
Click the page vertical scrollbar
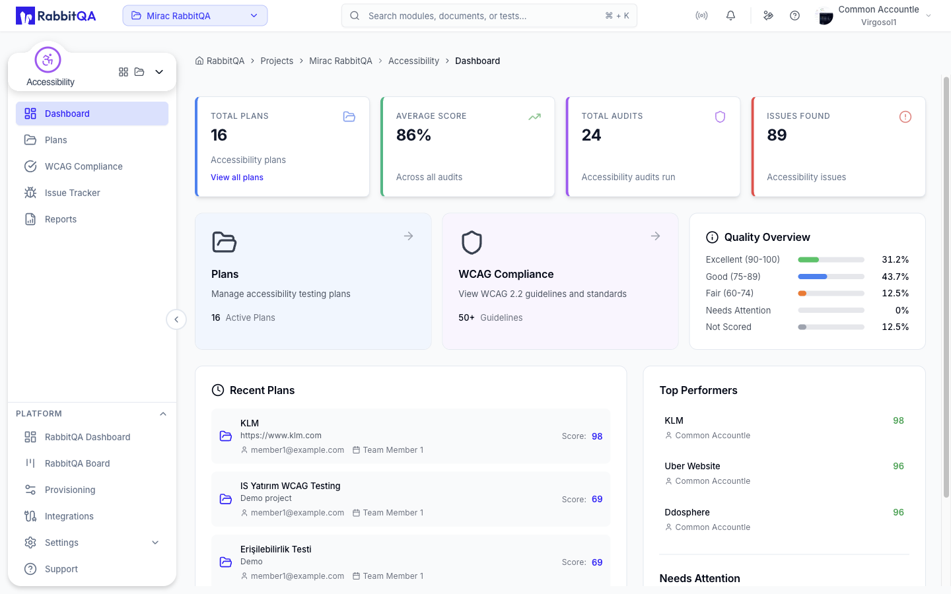(946, 287)
